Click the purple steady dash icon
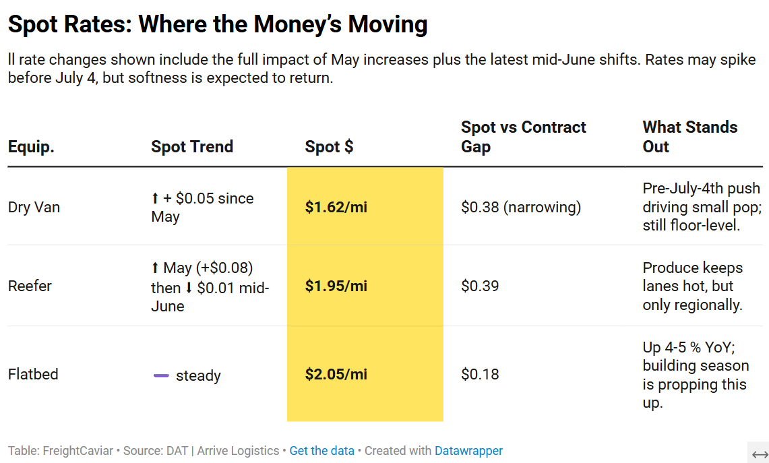769x463 pixels. click(x=160, y=375)
